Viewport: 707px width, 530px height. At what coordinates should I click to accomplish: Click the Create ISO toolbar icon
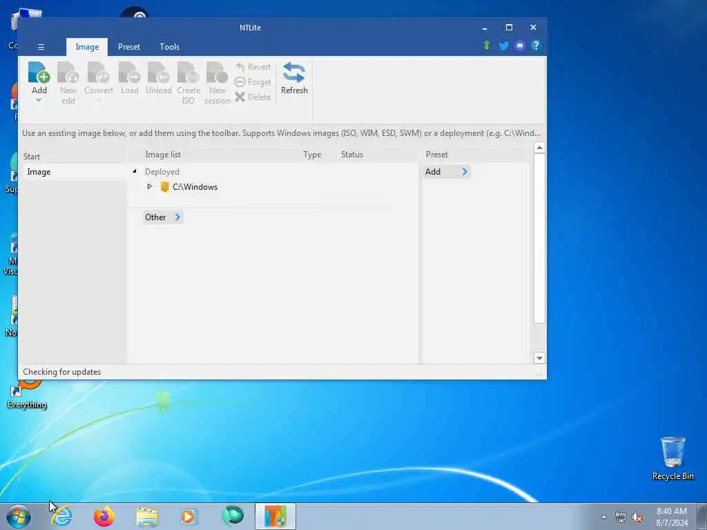pos(188,84)
